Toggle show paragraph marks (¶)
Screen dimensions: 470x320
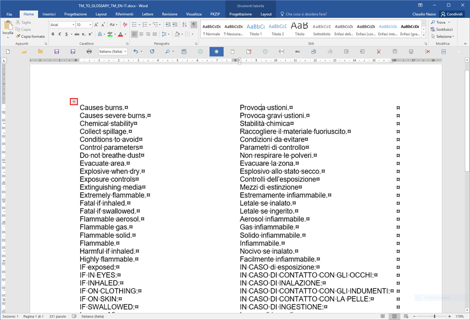coord(194,25)
